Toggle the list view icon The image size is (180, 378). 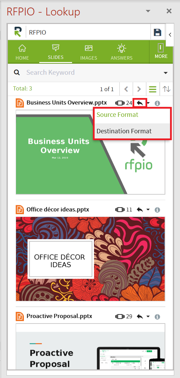[x=153, y=89]
